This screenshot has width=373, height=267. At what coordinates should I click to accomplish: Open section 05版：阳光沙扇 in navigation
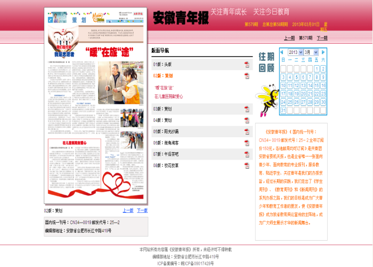(168, 131)
